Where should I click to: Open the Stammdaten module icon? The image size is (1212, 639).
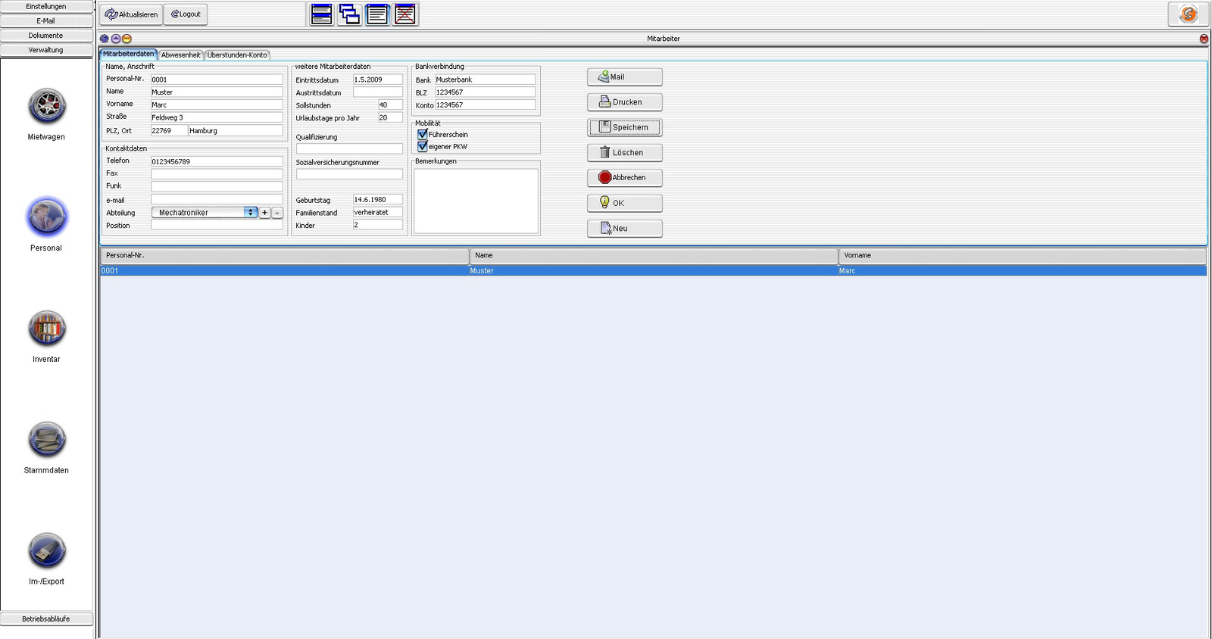coord(47,440)
